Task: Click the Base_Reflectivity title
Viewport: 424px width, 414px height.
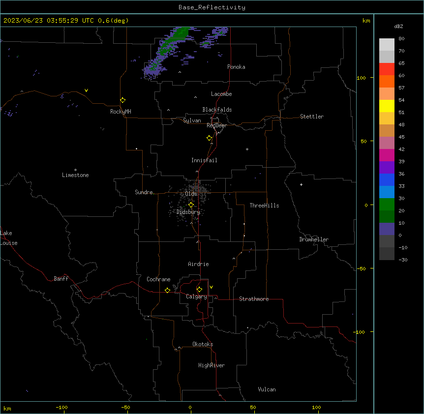Action: (212, 7)
